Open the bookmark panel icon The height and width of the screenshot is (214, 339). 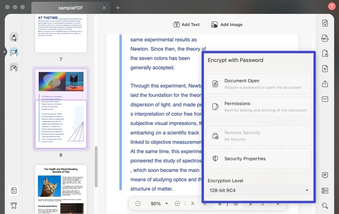(14, 205)
